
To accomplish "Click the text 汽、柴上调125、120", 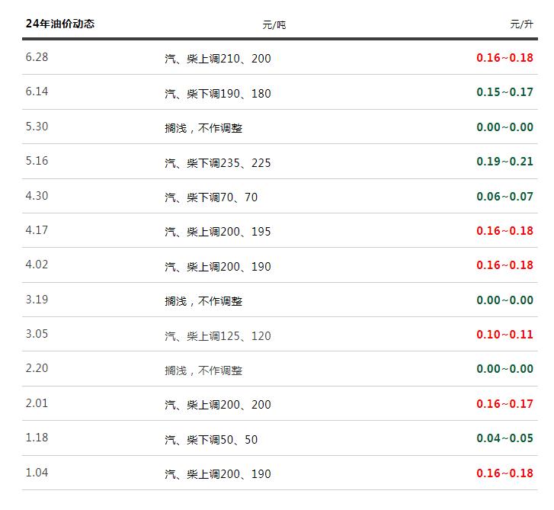I will pos(217,336).
